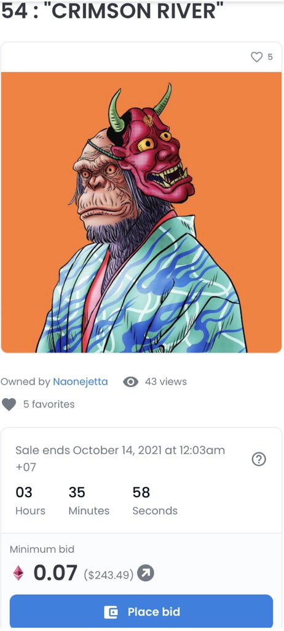The image size is (284, 631).
Task: Click the Ethereum diamond currency icon
Action: [x=18, y=573]
